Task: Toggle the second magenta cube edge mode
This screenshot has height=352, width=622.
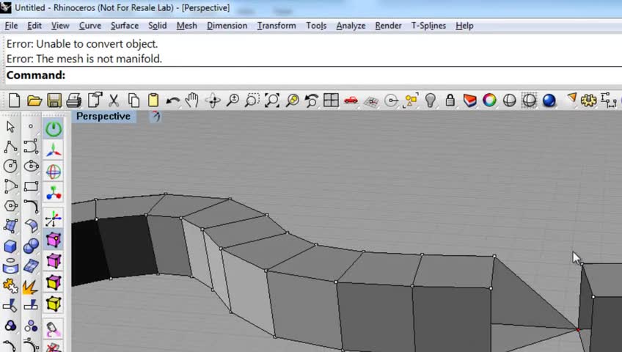Action: tap(54, 261)
